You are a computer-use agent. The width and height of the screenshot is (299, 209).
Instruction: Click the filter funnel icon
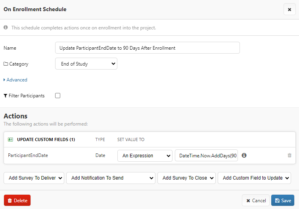5,96
